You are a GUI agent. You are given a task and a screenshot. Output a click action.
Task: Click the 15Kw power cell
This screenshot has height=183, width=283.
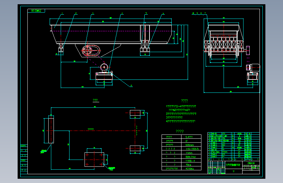point(191,165)
